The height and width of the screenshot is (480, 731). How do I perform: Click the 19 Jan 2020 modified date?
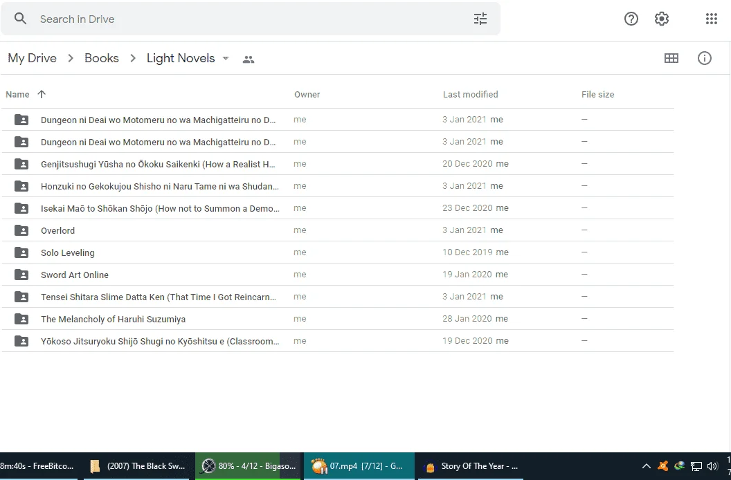coord(467,275)
